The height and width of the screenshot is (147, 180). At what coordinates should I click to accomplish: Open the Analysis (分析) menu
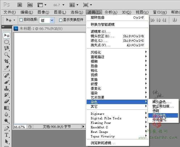click(x=111, y=12)
